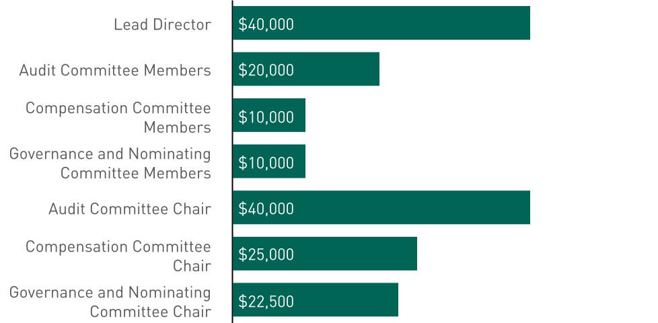Image resolution: width=658 pixels, height=323 pixels.
Task: Select the "Audit Committee Chair" label
Action: coord(130,209)
